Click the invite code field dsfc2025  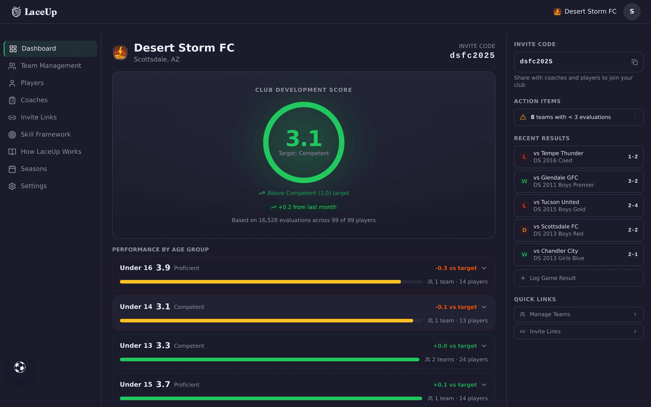pyautogui.click(x=579, y=62)
